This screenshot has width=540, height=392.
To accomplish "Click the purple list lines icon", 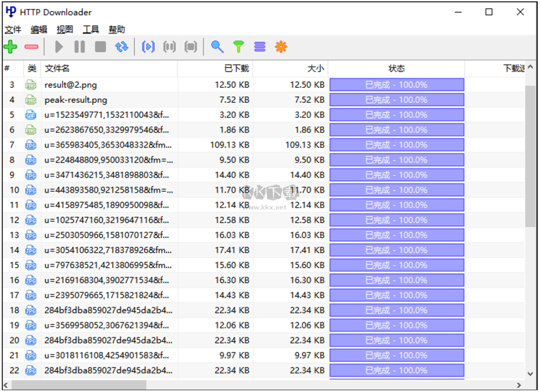I will point(259,47).
